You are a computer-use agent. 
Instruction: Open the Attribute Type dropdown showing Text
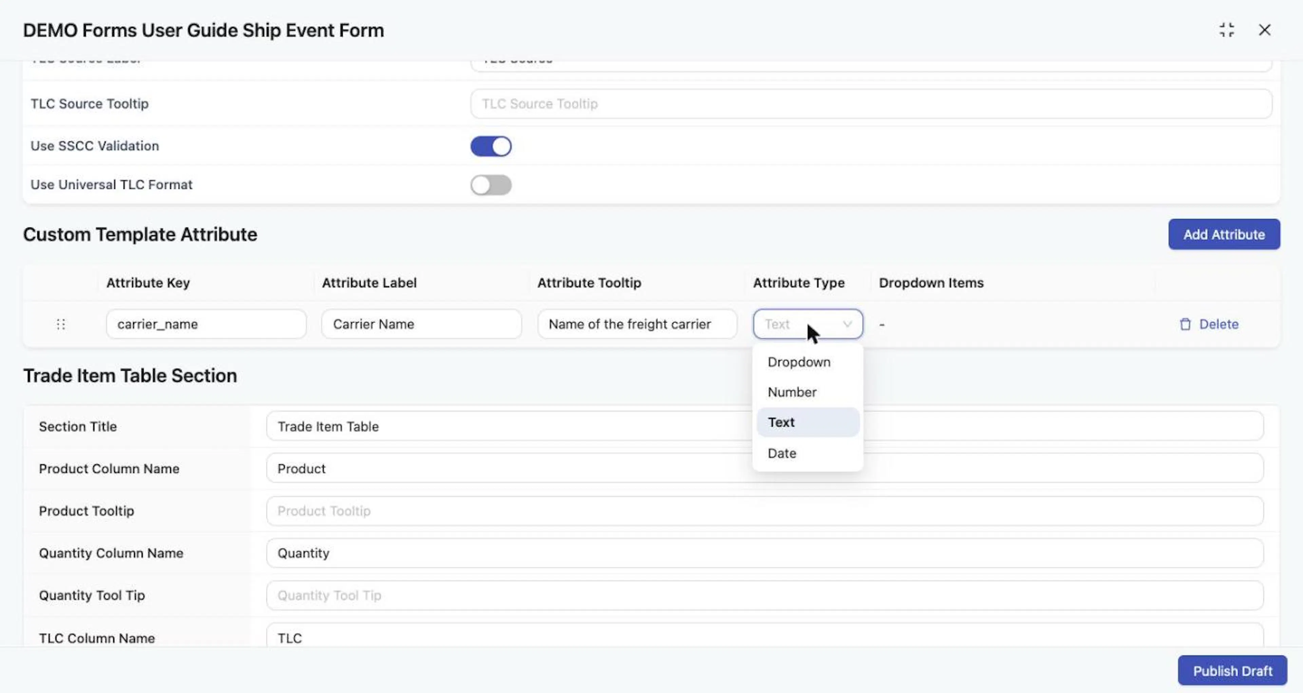click(808, 324)
